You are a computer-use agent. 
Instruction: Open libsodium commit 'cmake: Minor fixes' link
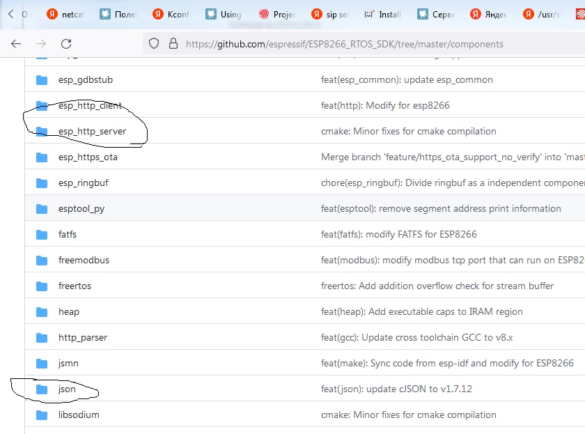coord(409,414)
